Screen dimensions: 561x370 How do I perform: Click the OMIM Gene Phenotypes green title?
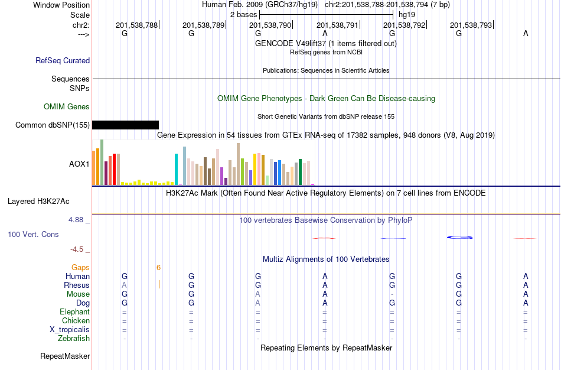click(327, 99)
